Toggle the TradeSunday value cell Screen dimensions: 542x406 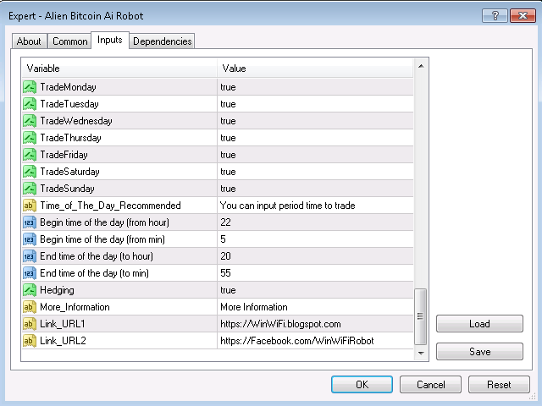tap(315, 189)
